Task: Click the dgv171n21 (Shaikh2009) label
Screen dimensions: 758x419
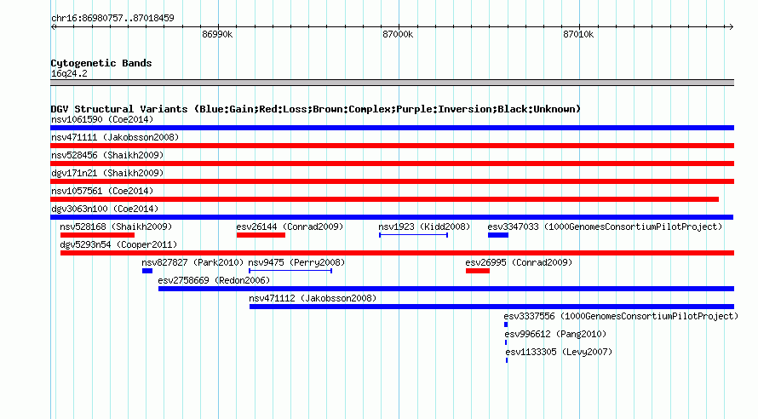Action: [107, 173]
